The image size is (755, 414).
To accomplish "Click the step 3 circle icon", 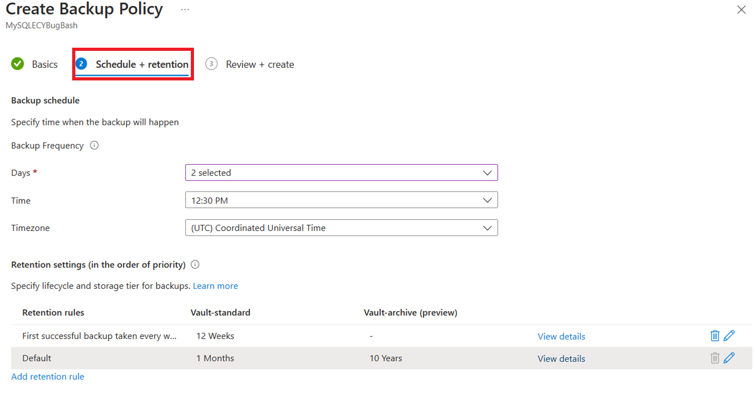I will coord(211,64).
